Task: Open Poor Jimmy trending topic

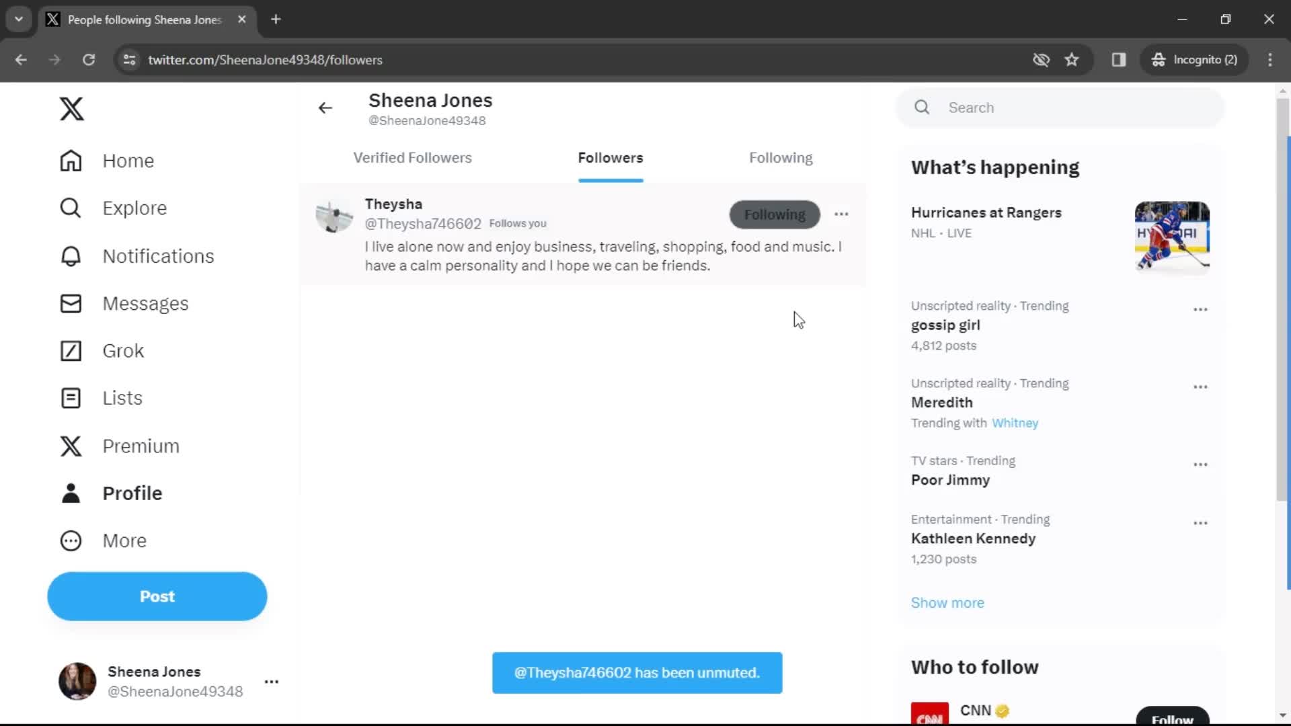Action: coord(950,480)
